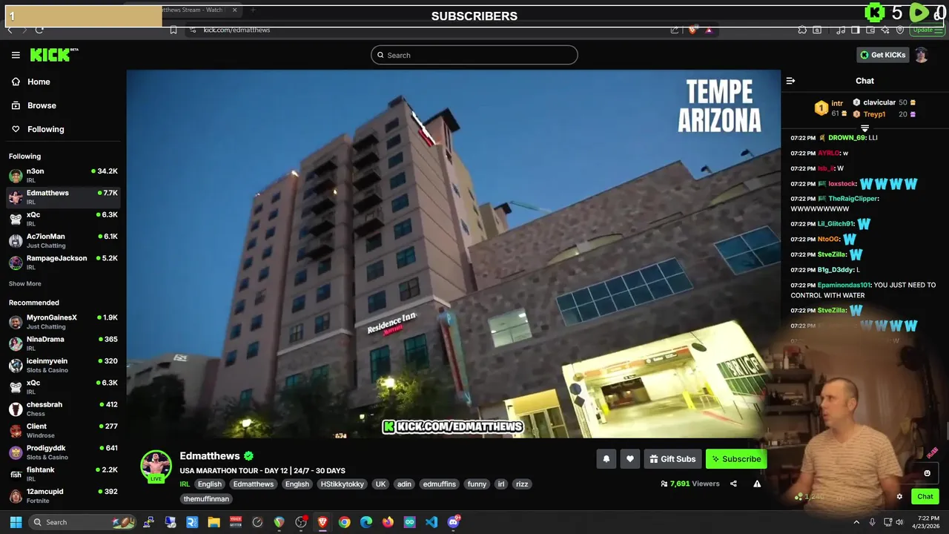Click top gifter intr rank badge
Viewport: 949px width, 534px height.
click(821, 108)
